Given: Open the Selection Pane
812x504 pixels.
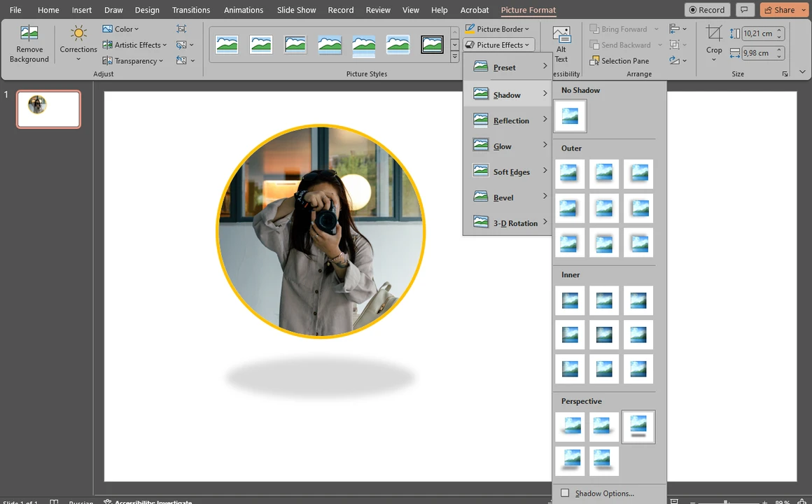Looking at the screenshot, I should pyautogui.click(x=619, y=61).
